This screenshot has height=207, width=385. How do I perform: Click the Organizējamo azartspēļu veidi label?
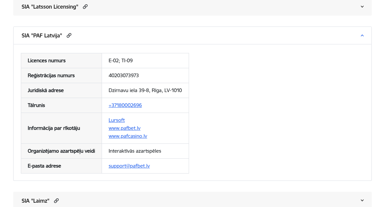click(x=61, y=151)
